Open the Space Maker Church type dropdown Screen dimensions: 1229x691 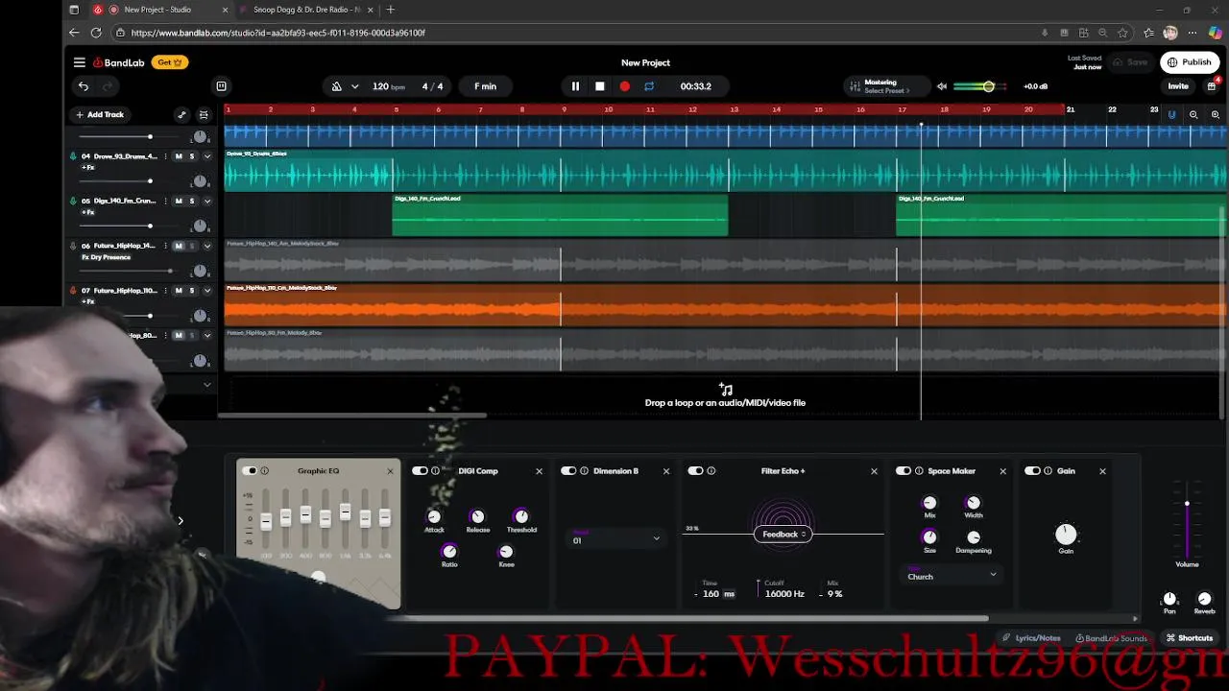pos(952,575)
